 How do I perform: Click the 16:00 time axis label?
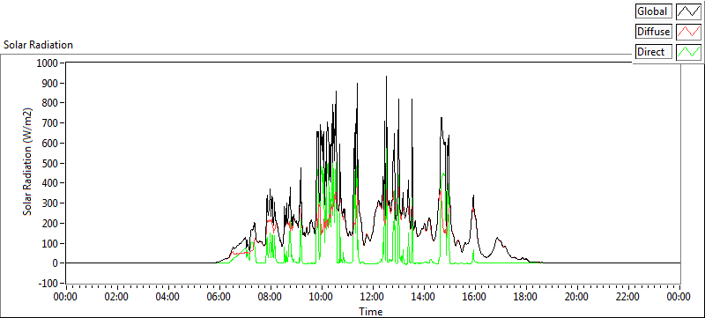coord(475,297)
